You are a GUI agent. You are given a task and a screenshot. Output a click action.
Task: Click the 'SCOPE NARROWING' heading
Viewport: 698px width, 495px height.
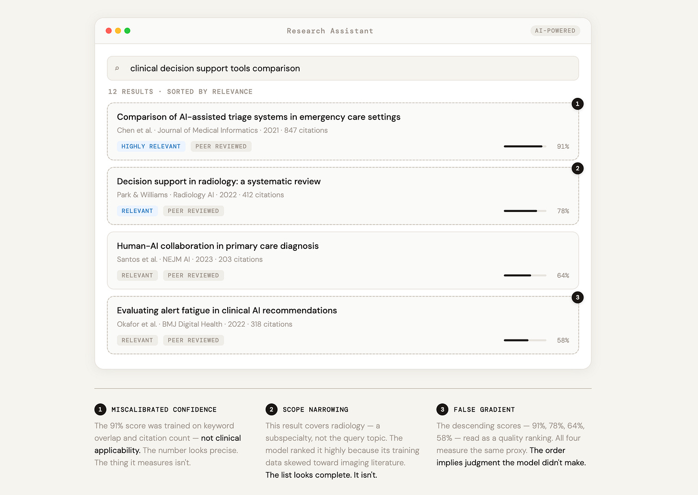315,410
